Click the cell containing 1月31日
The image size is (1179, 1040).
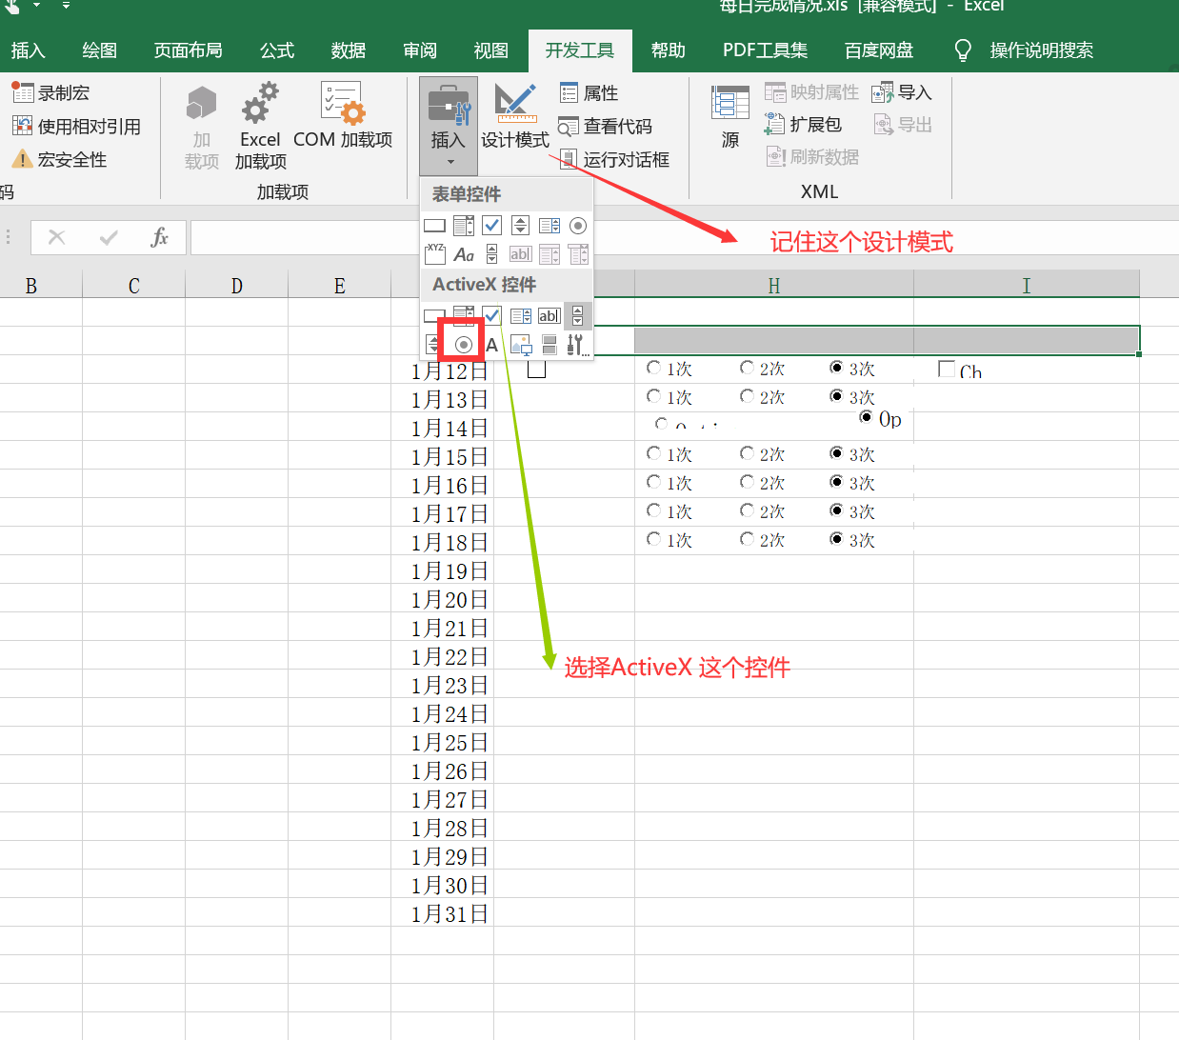(x=443, y=912)
